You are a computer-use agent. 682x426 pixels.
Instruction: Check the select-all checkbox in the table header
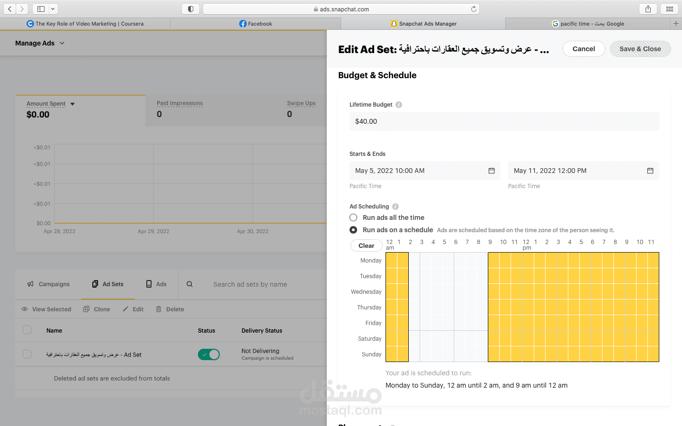[x=27, y=330]
